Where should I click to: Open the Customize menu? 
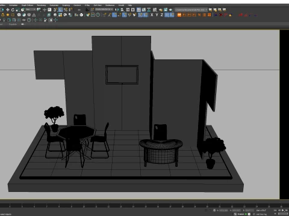coord(54,5)
